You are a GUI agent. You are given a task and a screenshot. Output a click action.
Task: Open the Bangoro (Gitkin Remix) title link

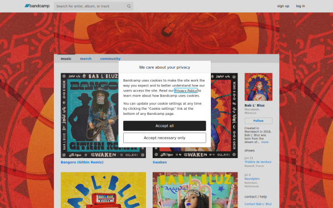tap(82, 162)
